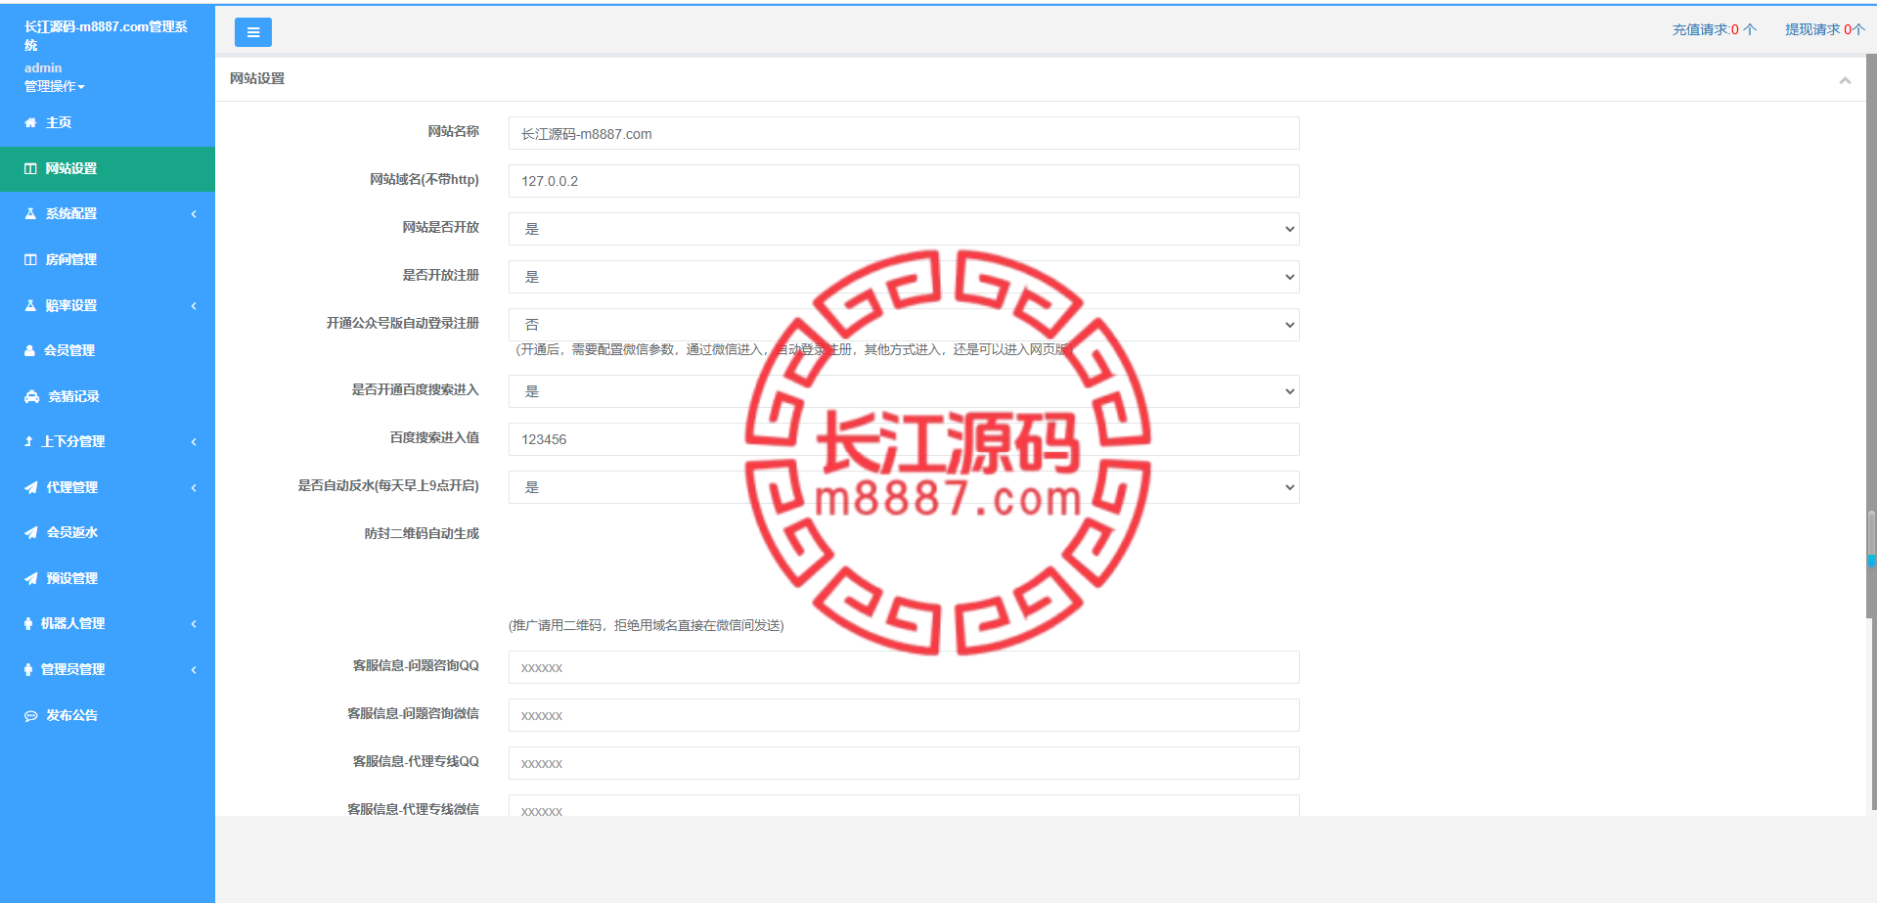Screen dimensions: 1877x903
Task: Click the paper plane icon beside 会员返水
Action: [31, 532]
